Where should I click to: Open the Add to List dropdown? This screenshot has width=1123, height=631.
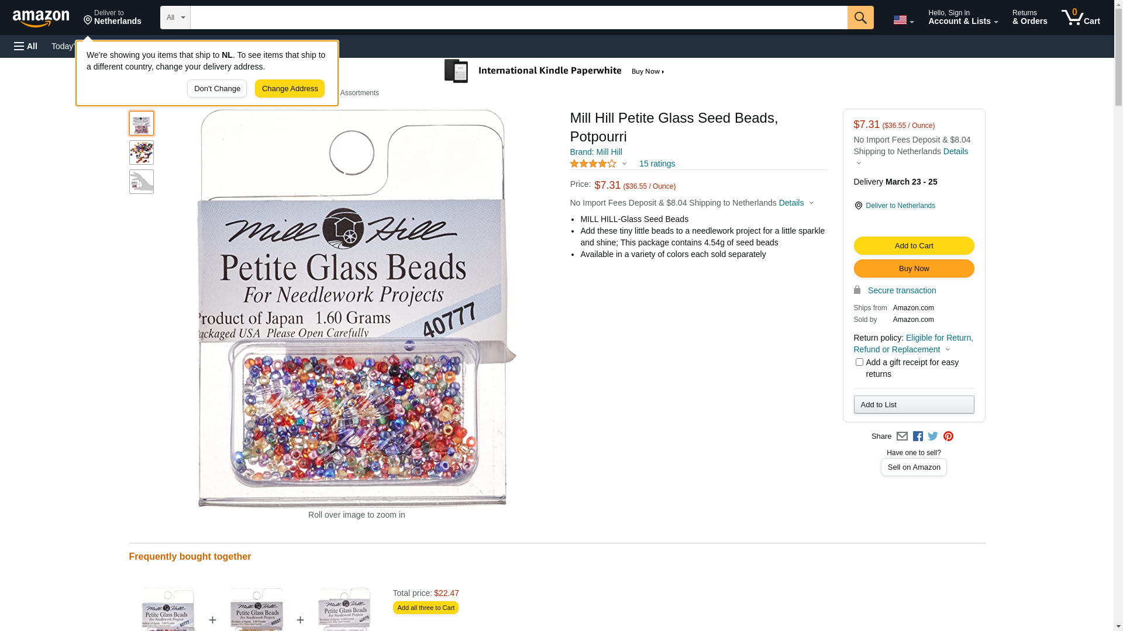(x=914, y=405)
